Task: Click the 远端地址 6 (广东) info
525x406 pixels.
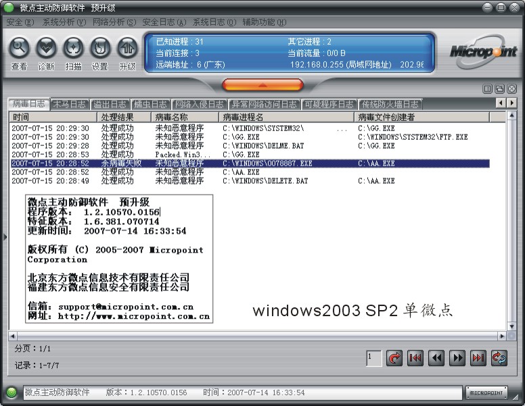Action: [190, 65]
